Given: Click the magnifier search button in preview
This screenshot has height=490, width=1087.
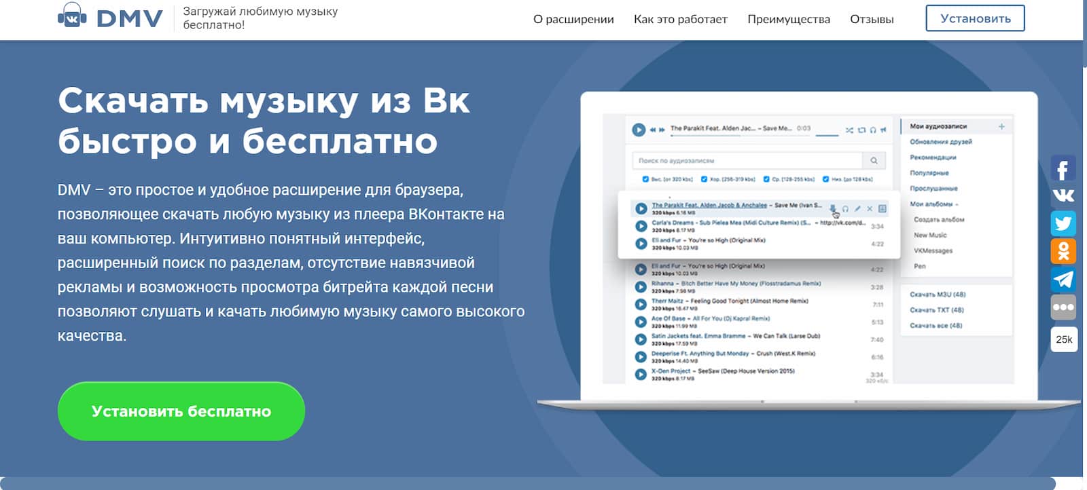Looking at the screenshot, I should (873, 161).
